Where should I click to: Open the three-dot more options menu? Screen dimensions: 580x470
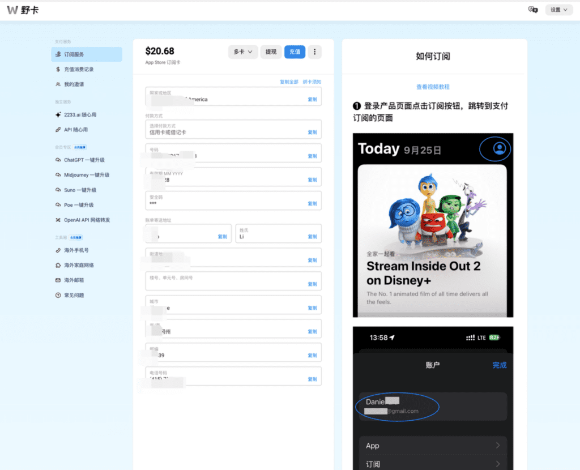click(x=315, y=52)
